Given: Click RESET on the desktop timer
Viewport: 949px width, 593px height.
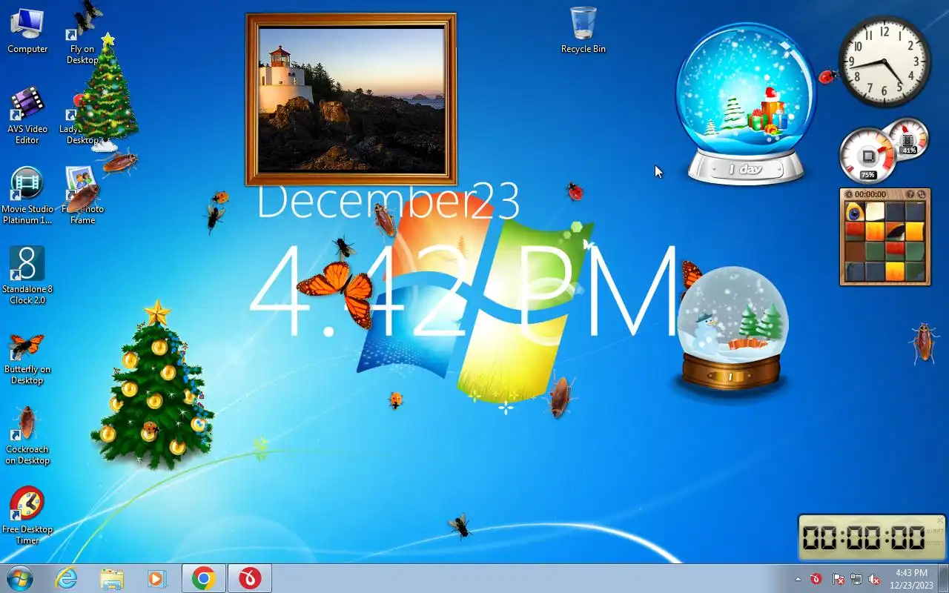Looking at the screenshot, I should pos(935,544).
